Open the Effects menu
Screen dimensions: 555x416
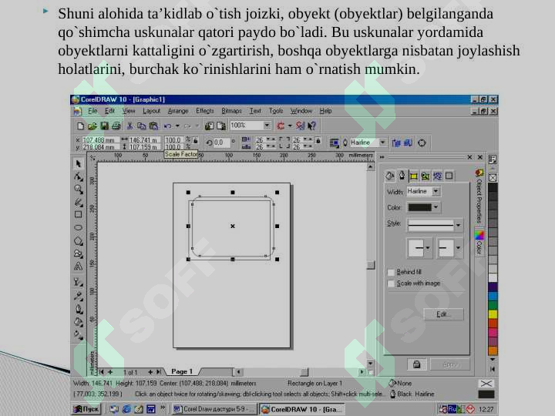[205, 111]
